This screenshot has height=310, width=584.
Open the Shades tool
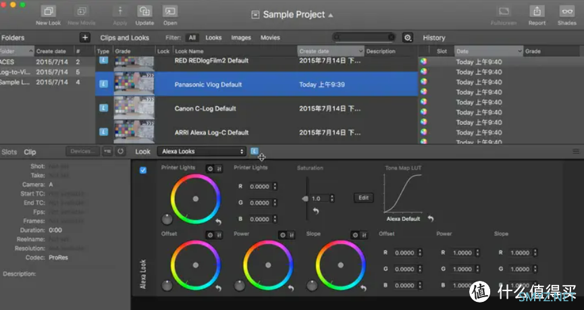[566, 11]
